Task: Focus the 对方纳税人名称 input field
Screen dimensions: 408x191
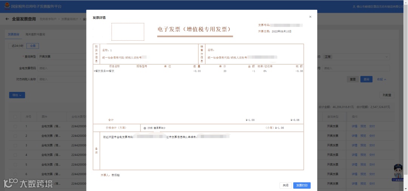Action: tap(62, 79)
